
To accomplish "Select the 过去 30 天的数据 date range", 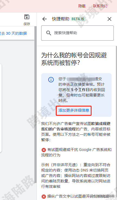I will tap(13, 33).
